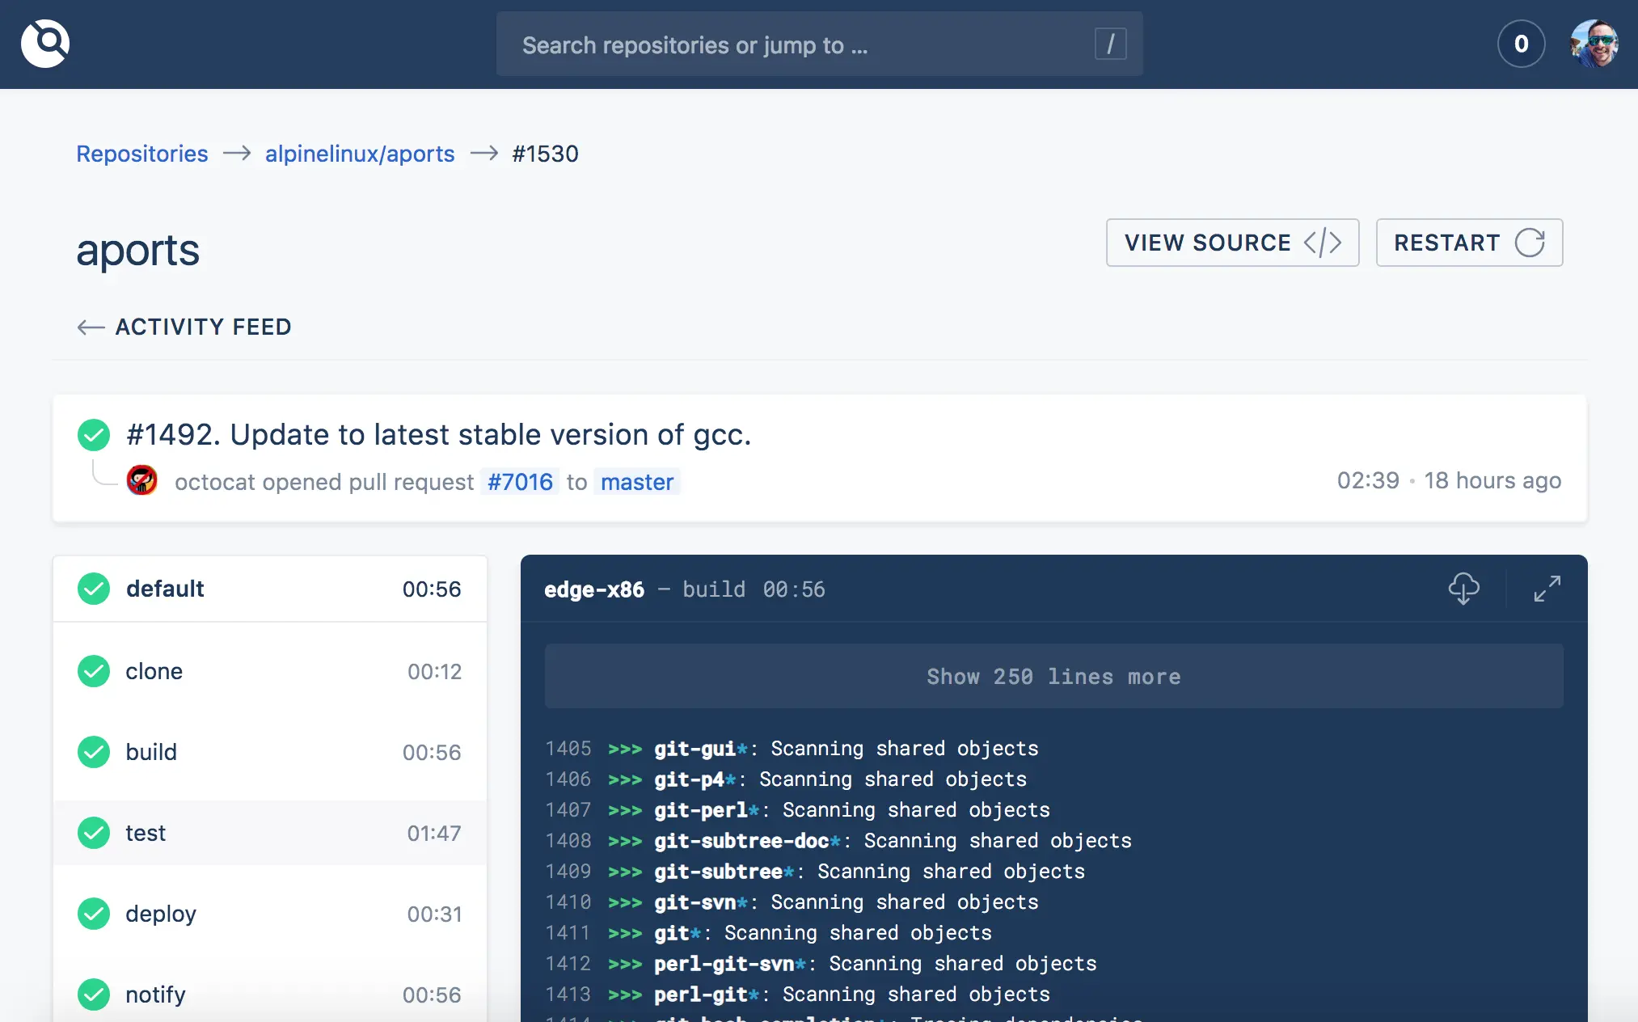
Task: Open the user avatar menu
Action: click(1594, 44)
